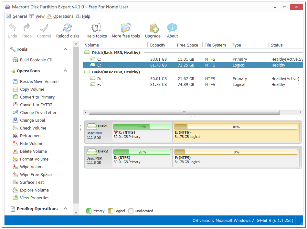Viewport: 307px width, 229px height.
Task: Sort list by Free Space column header
Action: [x=187, y=45]
